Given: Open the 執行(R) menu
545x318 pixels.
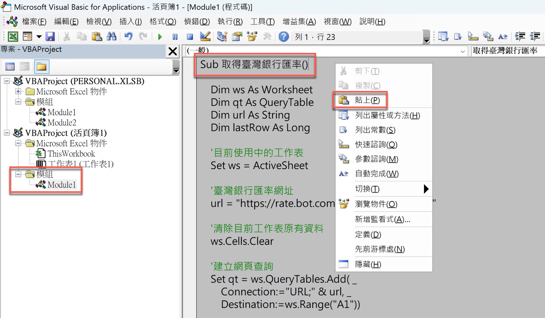Looking at the screenshot, I should coord(230,21).
